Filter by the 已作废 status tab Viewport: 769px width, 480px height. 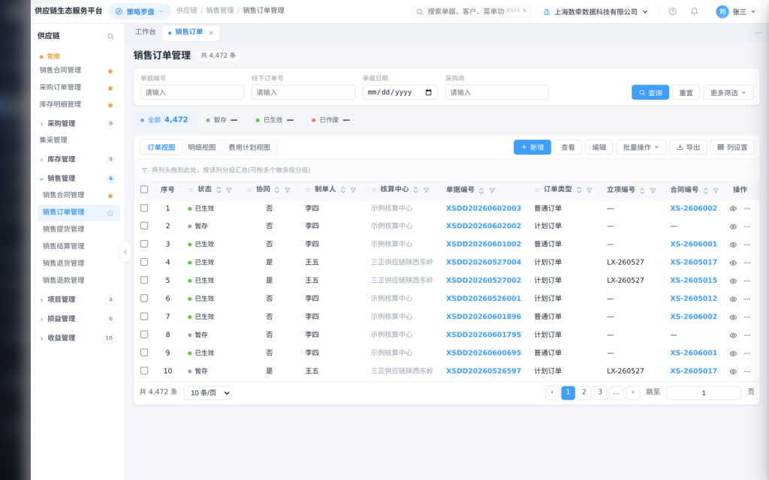(x=331, y=120)
